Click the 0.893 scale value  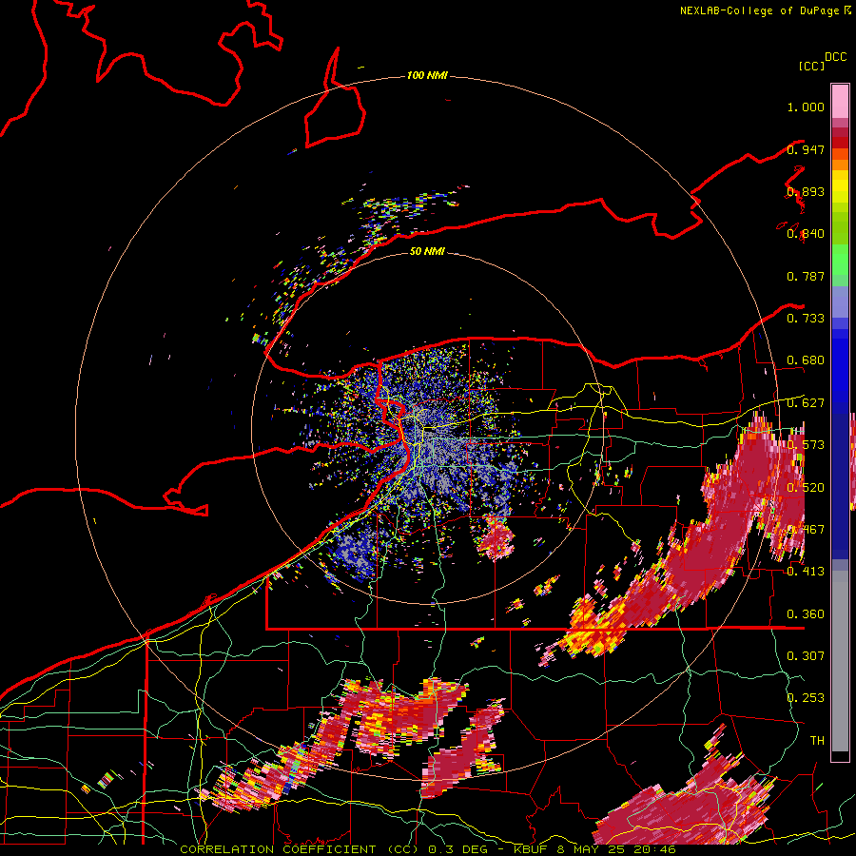tap(806, 191)
